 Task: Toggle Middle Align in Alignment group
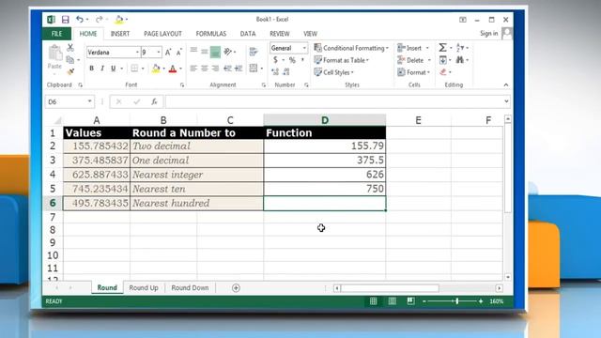point(205,52)
